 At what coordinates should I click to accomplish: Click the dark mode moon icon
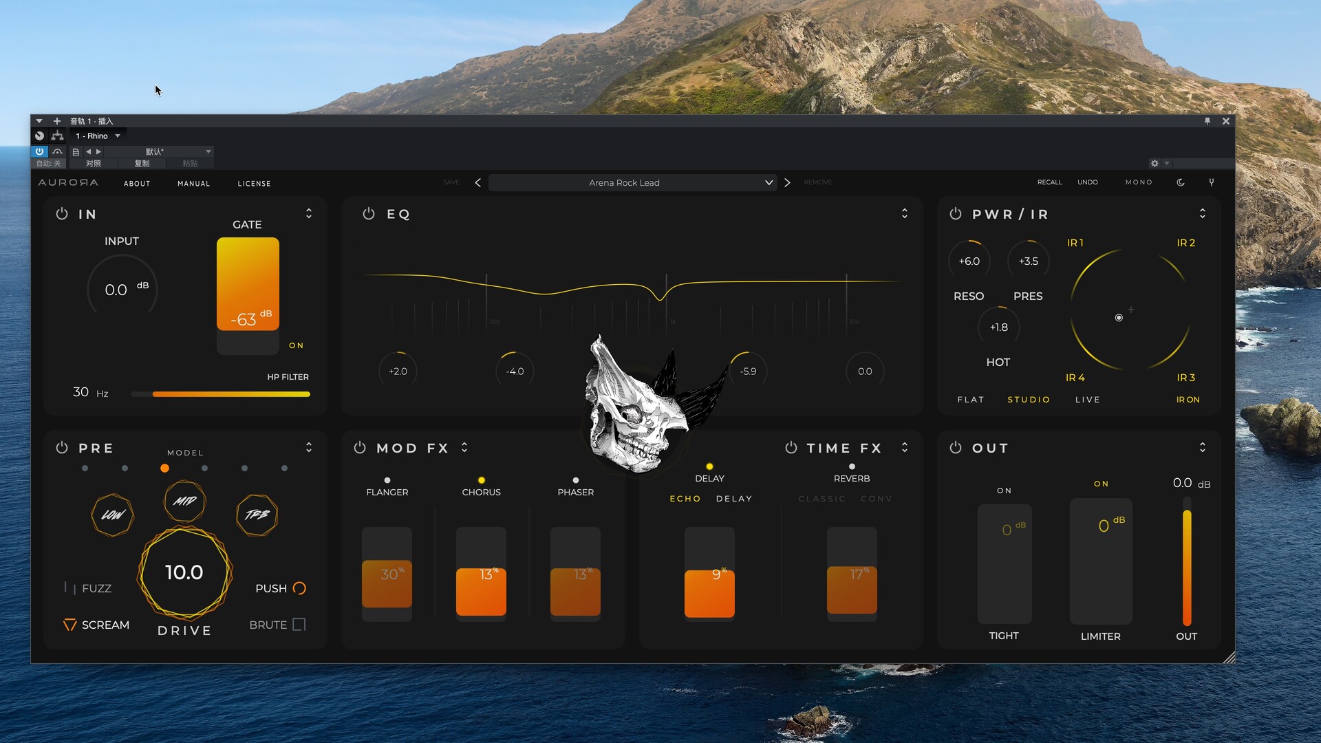click(x=1181, y=182)
